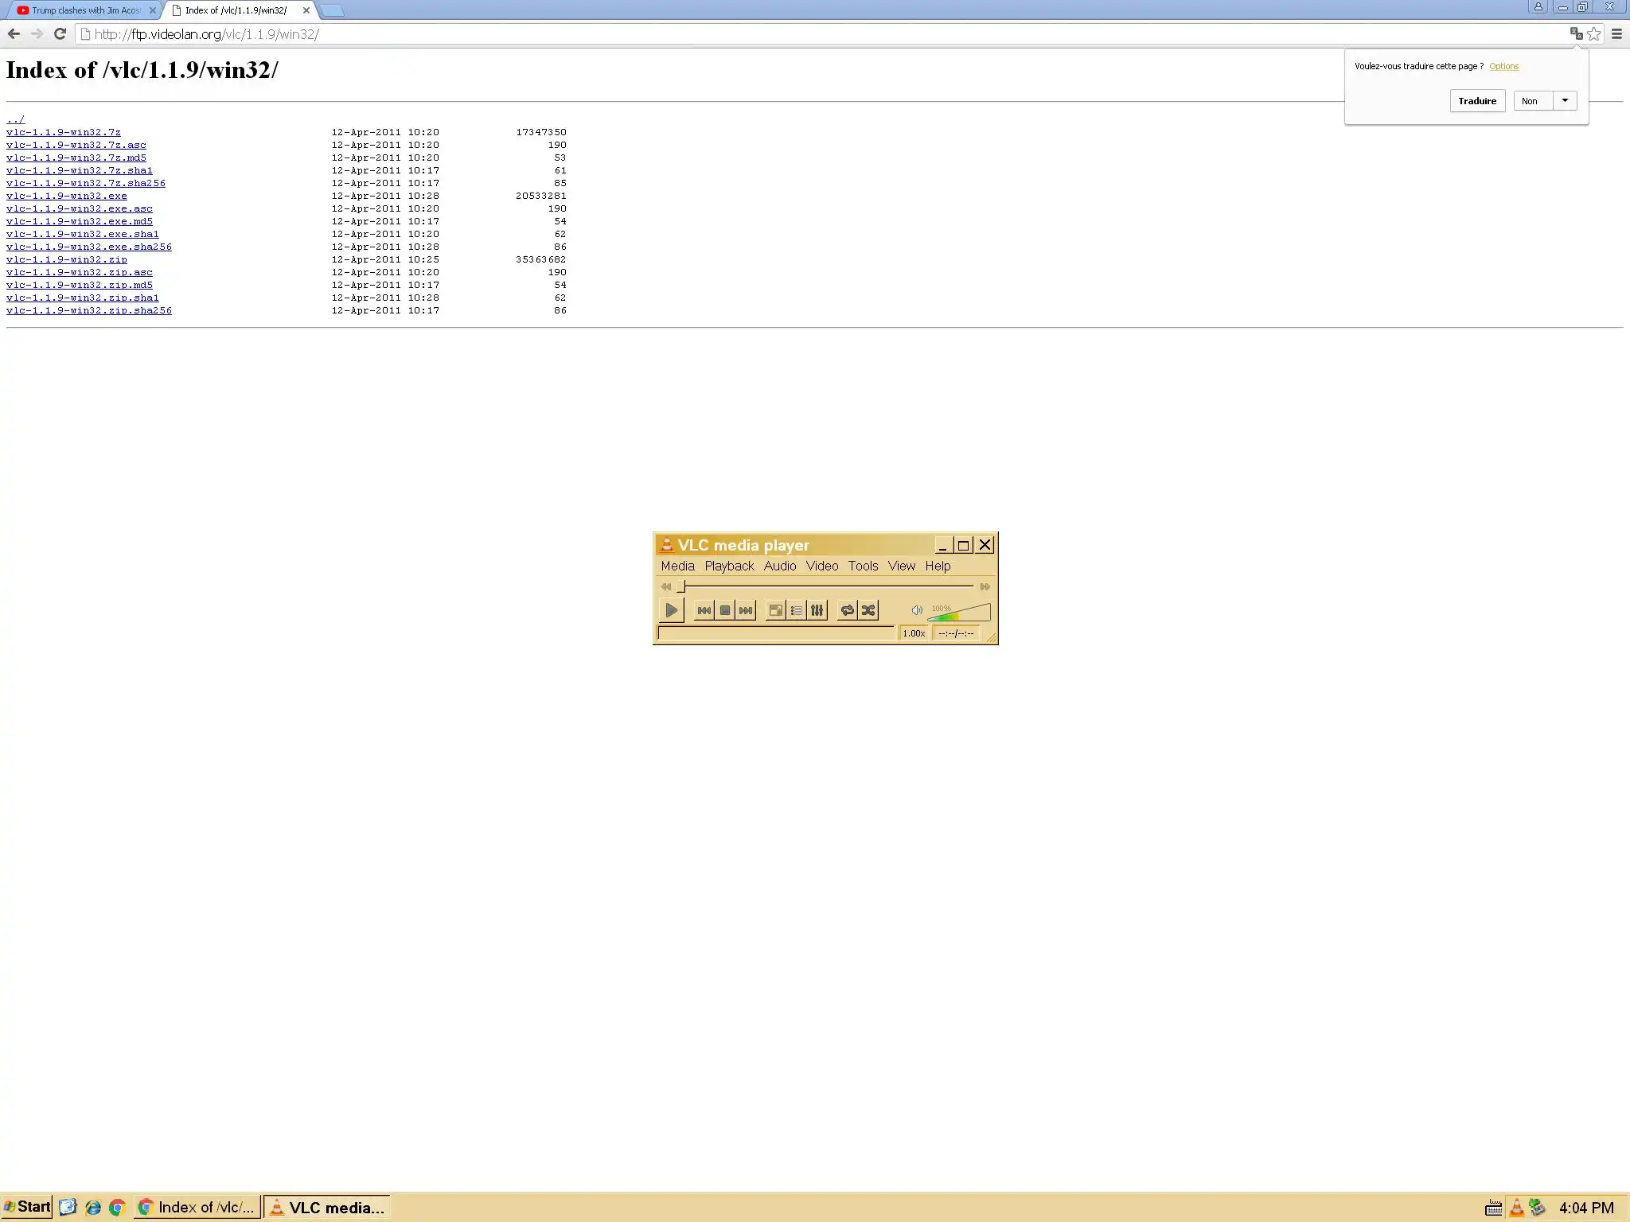Open the Windows Start menu

(27, 1207)
